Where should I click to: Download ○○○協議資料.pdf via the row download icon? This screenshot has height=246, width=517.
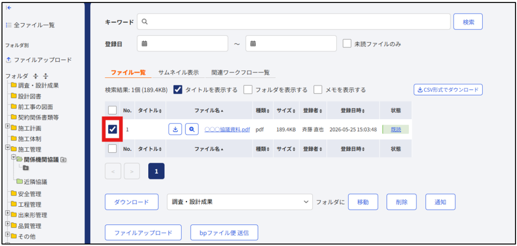click(175, 129)
